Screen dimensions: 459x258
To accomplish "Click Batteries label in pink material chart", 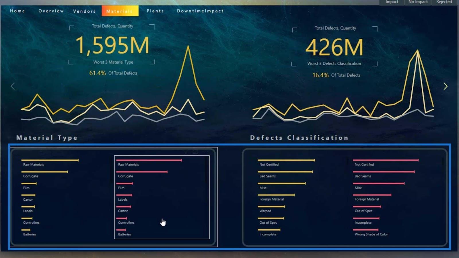I will click(125, 234).
